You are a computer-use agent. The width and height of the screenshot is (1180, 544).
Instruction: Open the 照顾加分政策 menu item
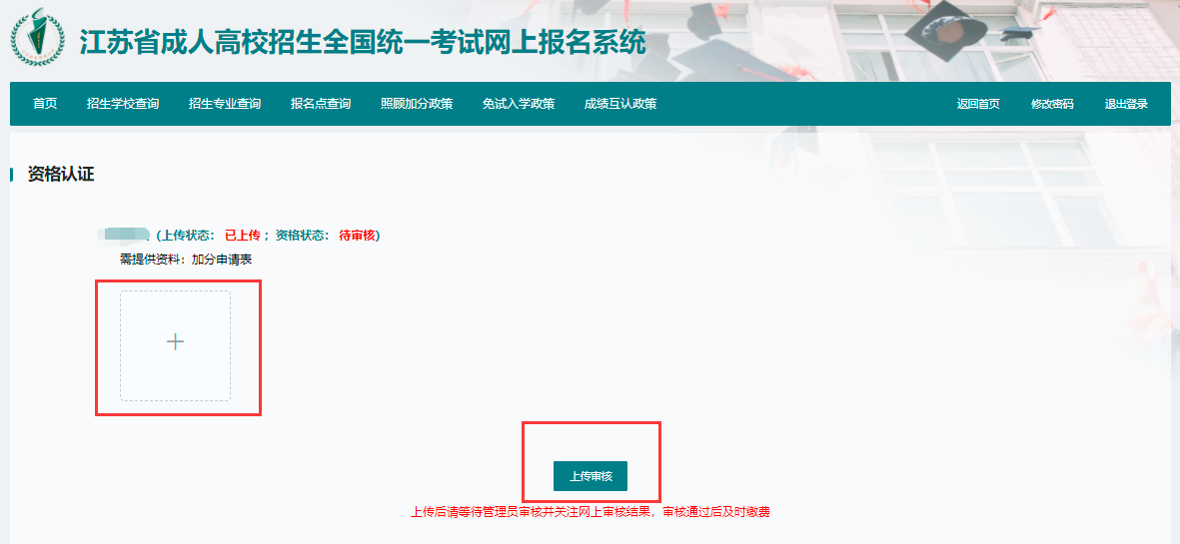(x=417, y=104)
